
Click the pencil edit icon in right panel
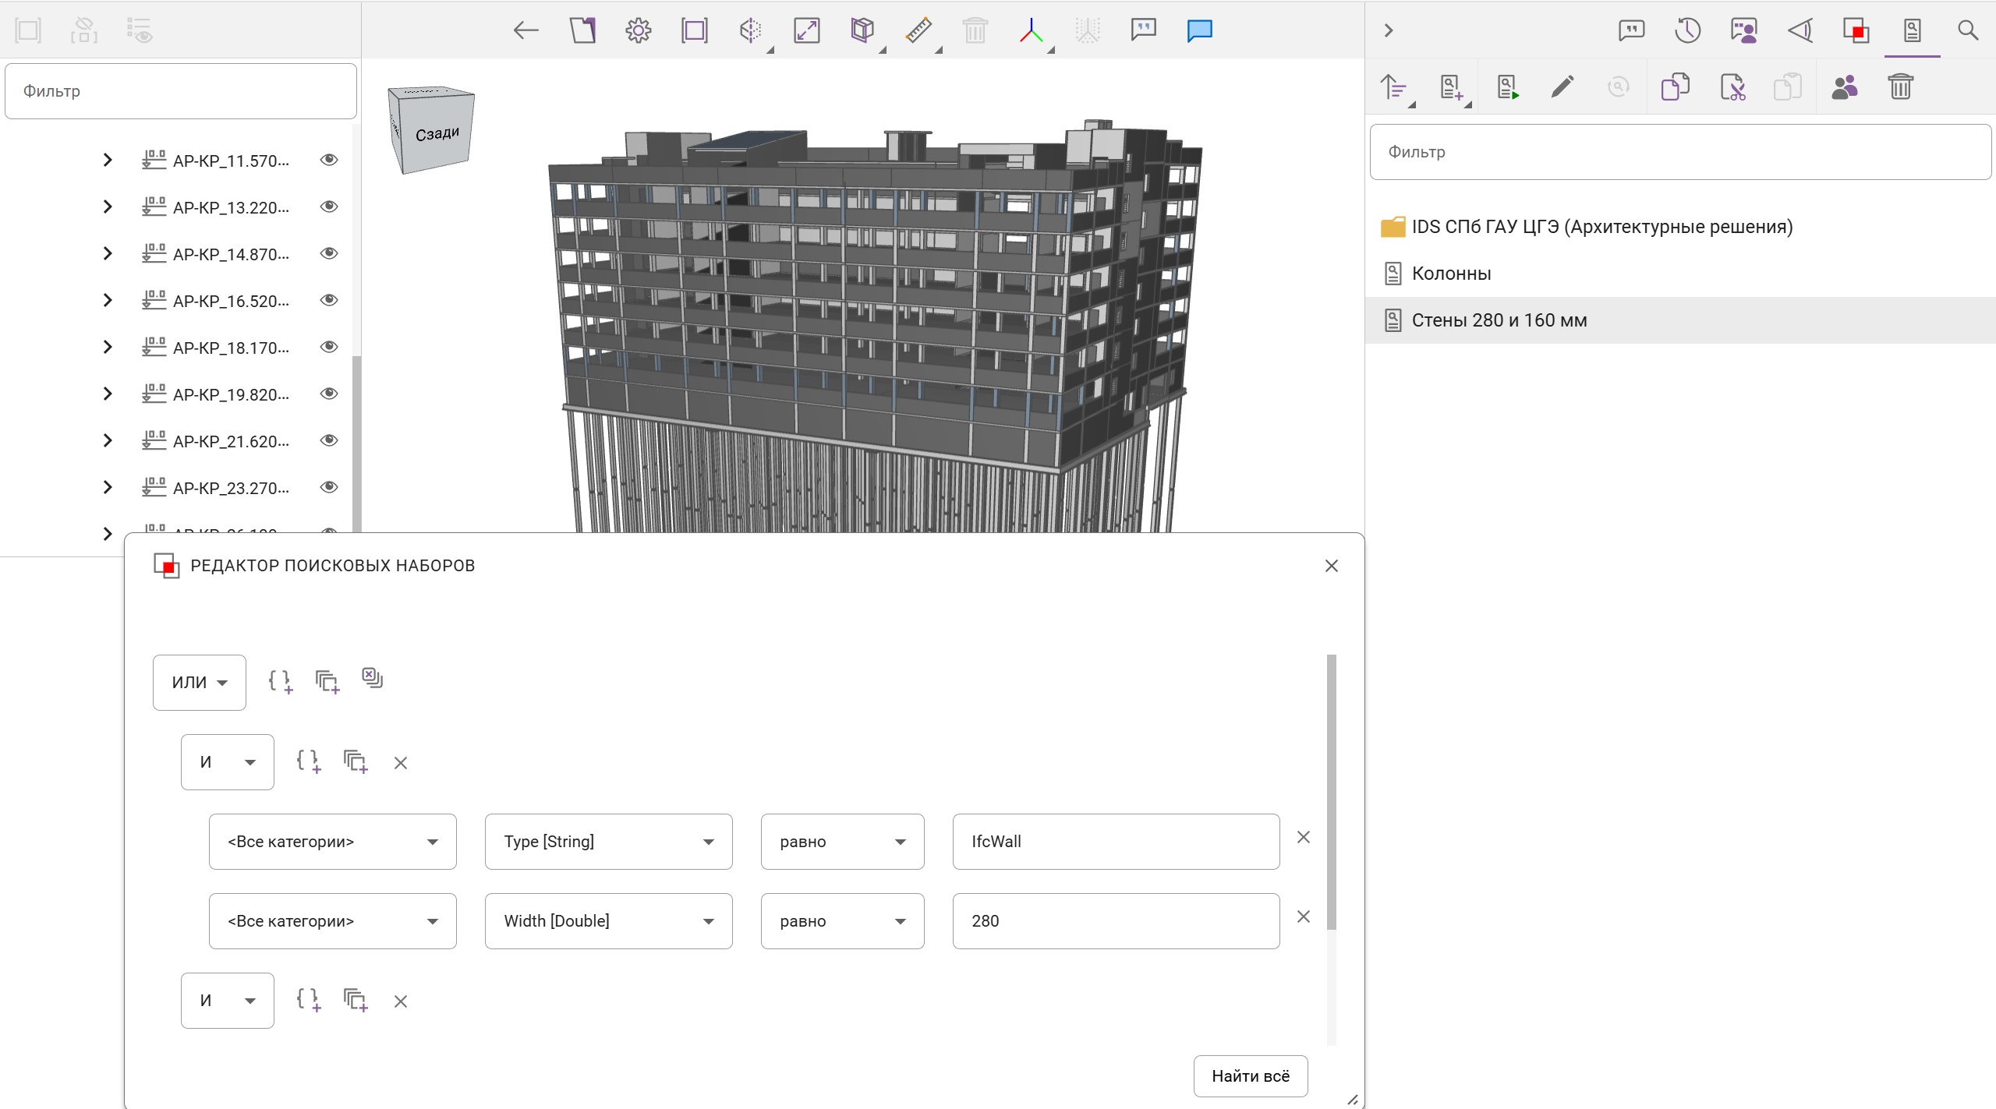1562,87
